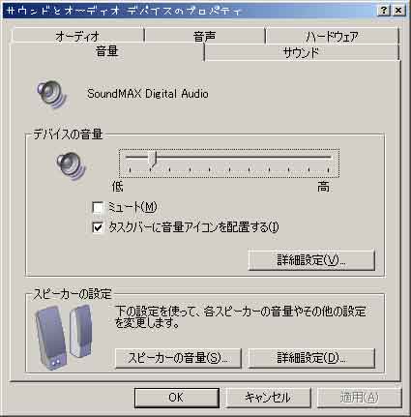Uncheck タスクバーに音量アイコンを配置する checkbox

click(98, 227)
